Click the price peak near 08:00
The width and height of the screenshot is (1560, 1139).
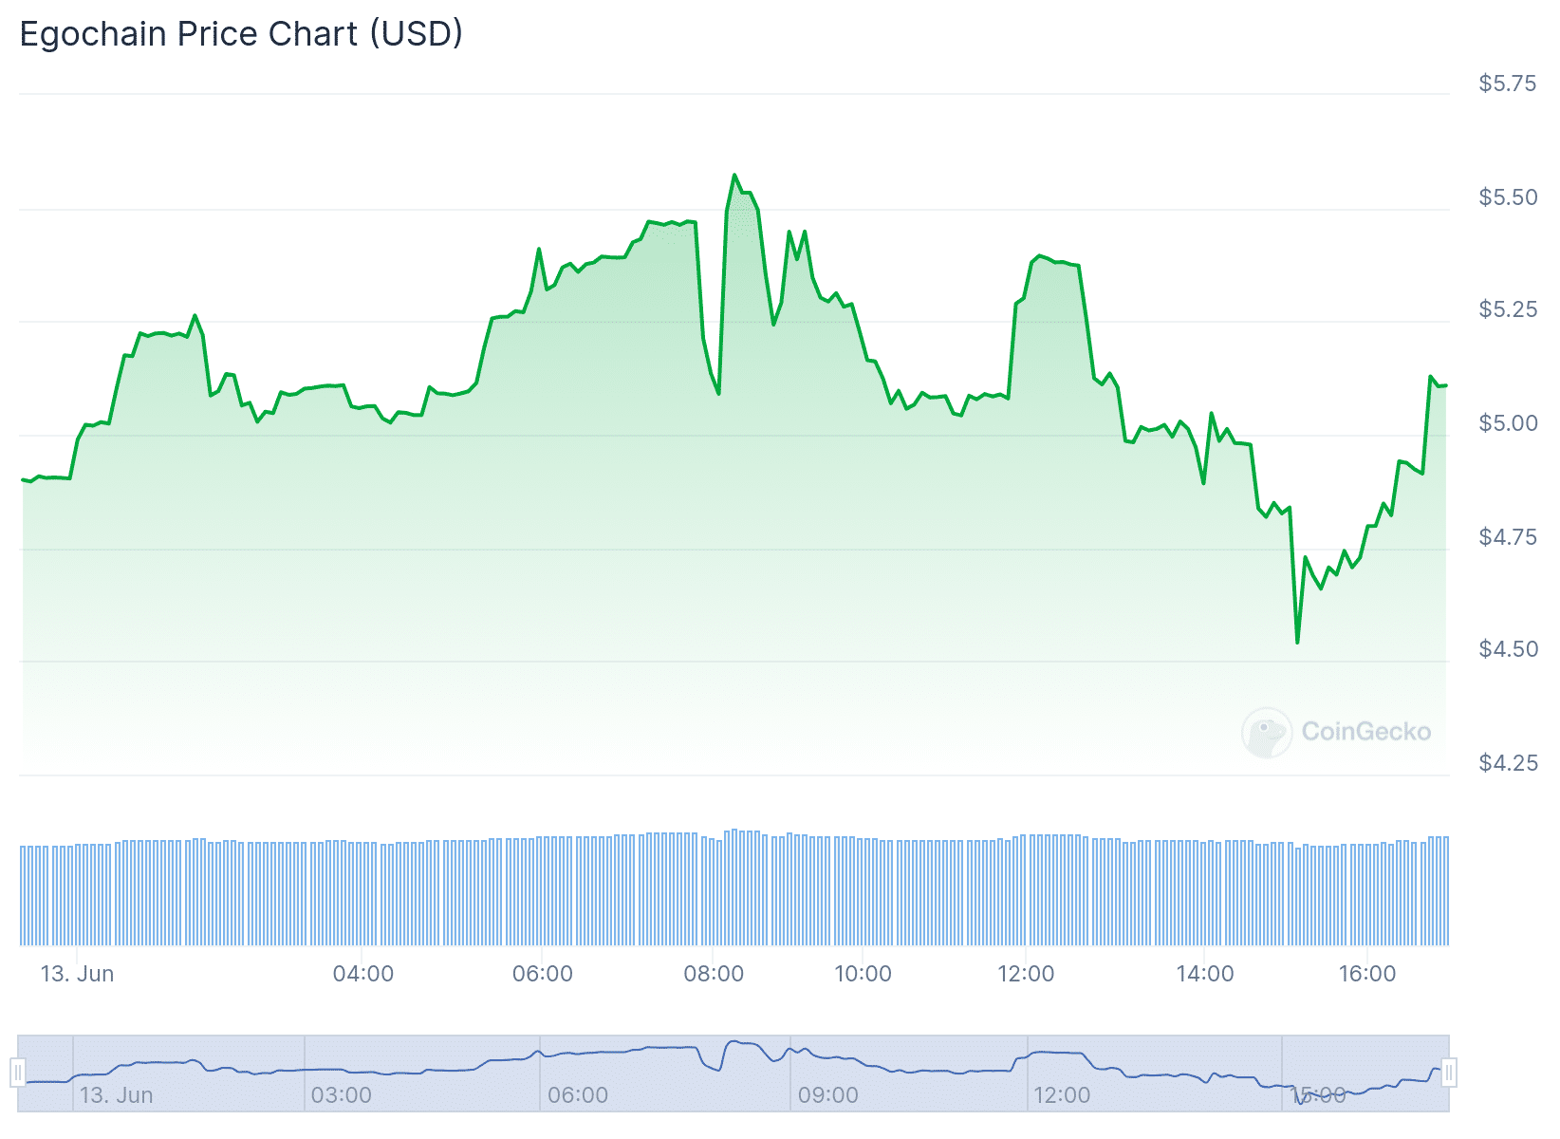point(734,175)
